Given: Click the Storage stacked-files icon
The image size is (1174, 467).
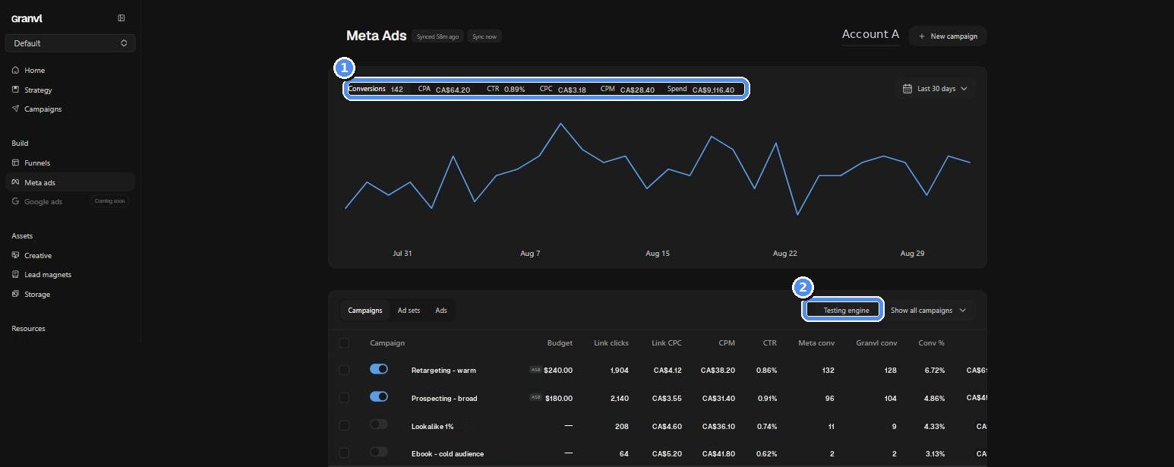Looking at the screenshot, I should coord(15,294).
